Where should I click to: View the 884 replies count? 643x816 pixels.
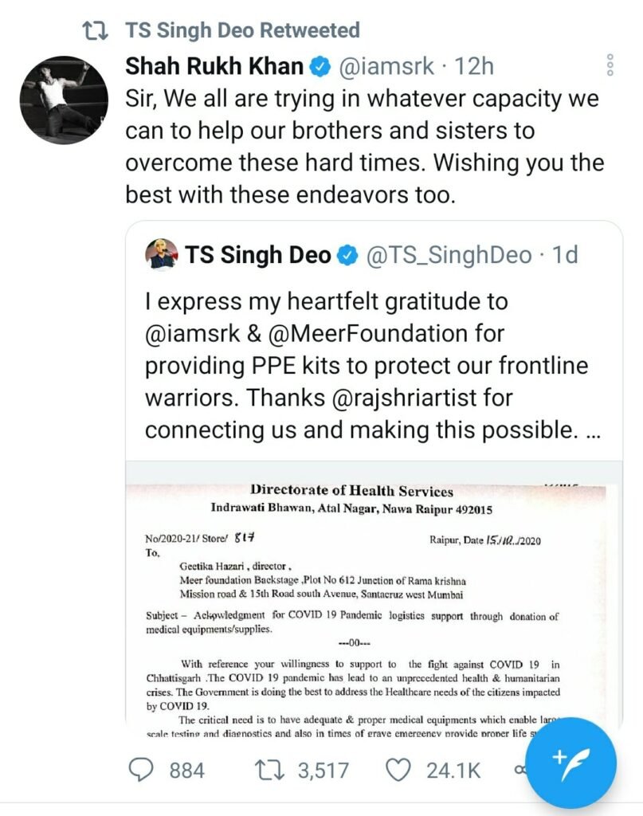186,771
